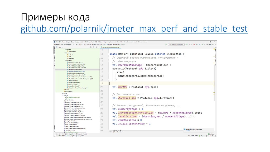270x152 pixels.
Task: Click the jmeter project root in navigation bar
Action: [63, 44]
